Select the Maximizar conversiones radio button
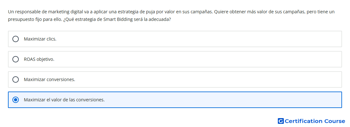The image size is (350, 127). [16, 79]
